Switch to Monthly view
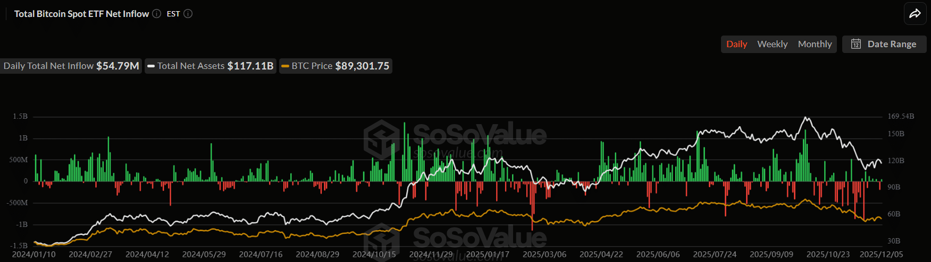The height and width of the screenshot is (262, 931). [815, 44]
